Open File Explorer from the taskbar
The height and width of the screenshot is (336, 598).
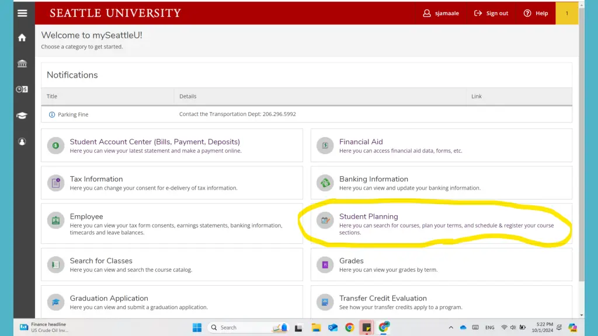[x=316, y=327]
